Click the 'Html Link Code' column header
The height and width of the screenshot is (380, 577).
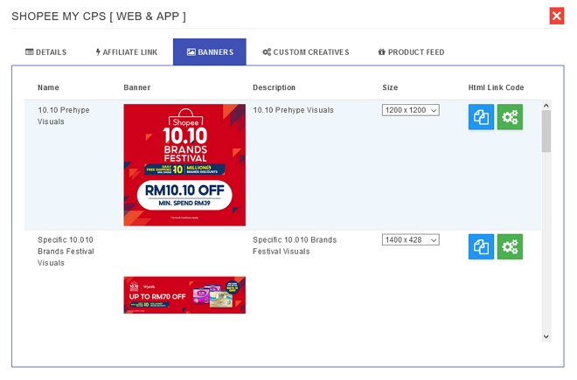point(496,87)
